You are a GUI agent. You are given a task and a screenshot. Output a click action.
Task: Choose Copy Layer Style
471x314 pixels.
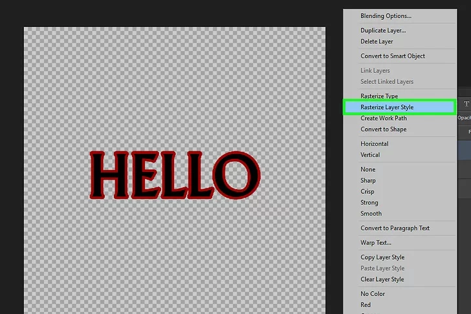pyautogui.click(x=382, y=257)
